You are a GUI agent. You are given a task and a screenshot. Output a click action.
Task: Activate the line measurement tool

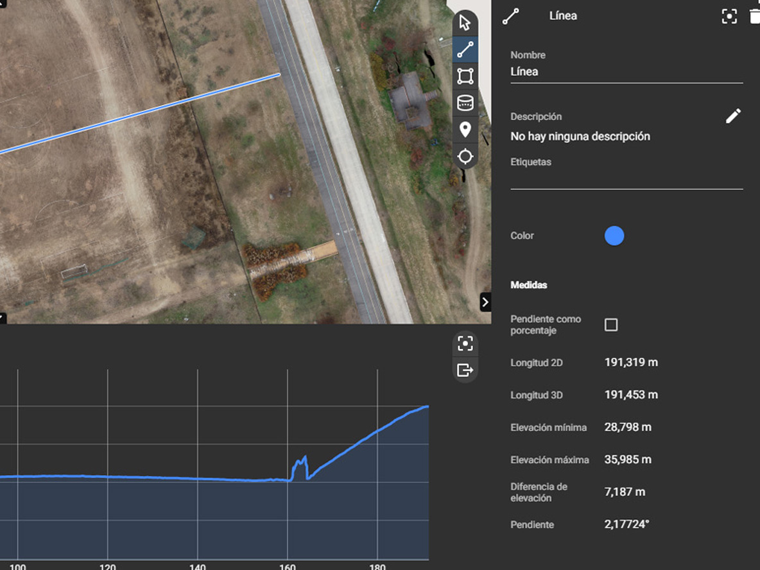[x=465, y=49]
